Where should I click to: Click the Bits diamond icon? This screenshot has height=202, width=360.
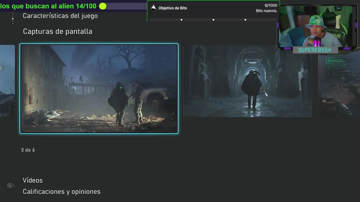point(153,8)
